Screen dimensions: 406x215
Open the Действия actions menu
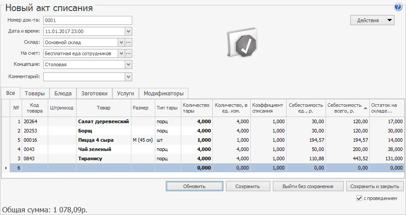click(372, 20)
